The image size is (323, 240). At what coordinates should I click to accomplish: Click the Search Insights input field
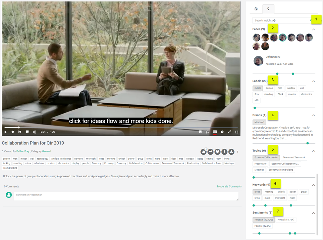pyautogui.click(x=280, y=21)
